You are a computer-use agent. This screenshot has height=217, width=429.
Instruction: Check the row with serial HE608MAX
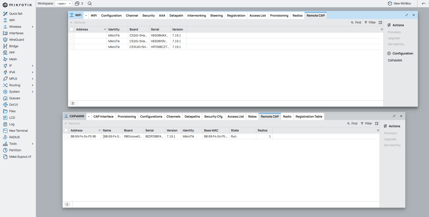[x=71, y=35]
